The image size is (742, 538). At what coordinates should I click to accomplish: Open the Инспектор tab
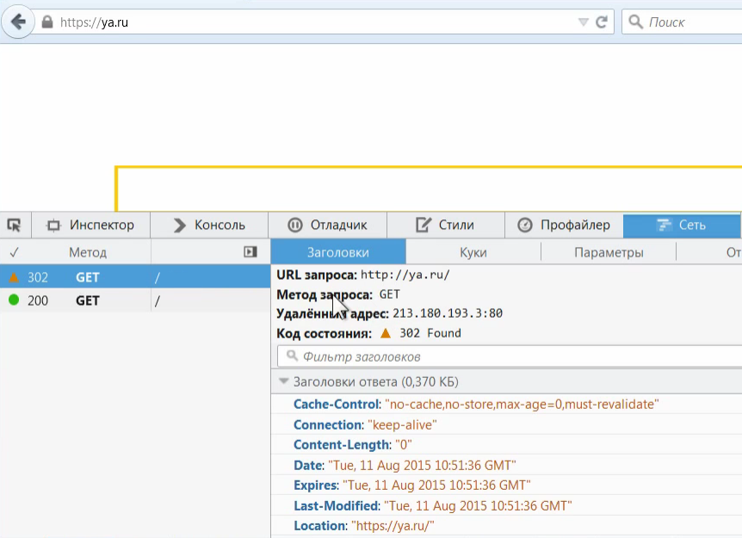pyautogui.click(x=90, y=225)
